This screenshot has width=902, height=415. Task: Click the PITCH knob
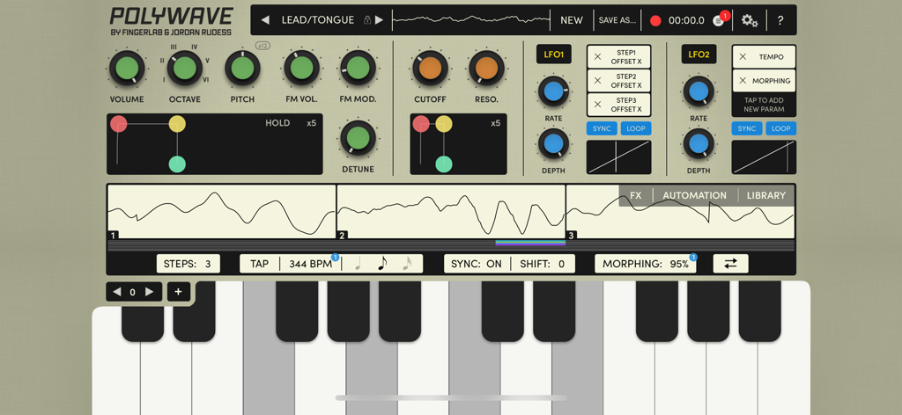[x=242, y=68]
